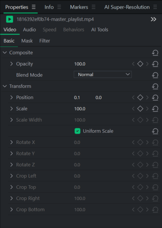Open the Blend Mode Normal dropdown

point(103,75)
